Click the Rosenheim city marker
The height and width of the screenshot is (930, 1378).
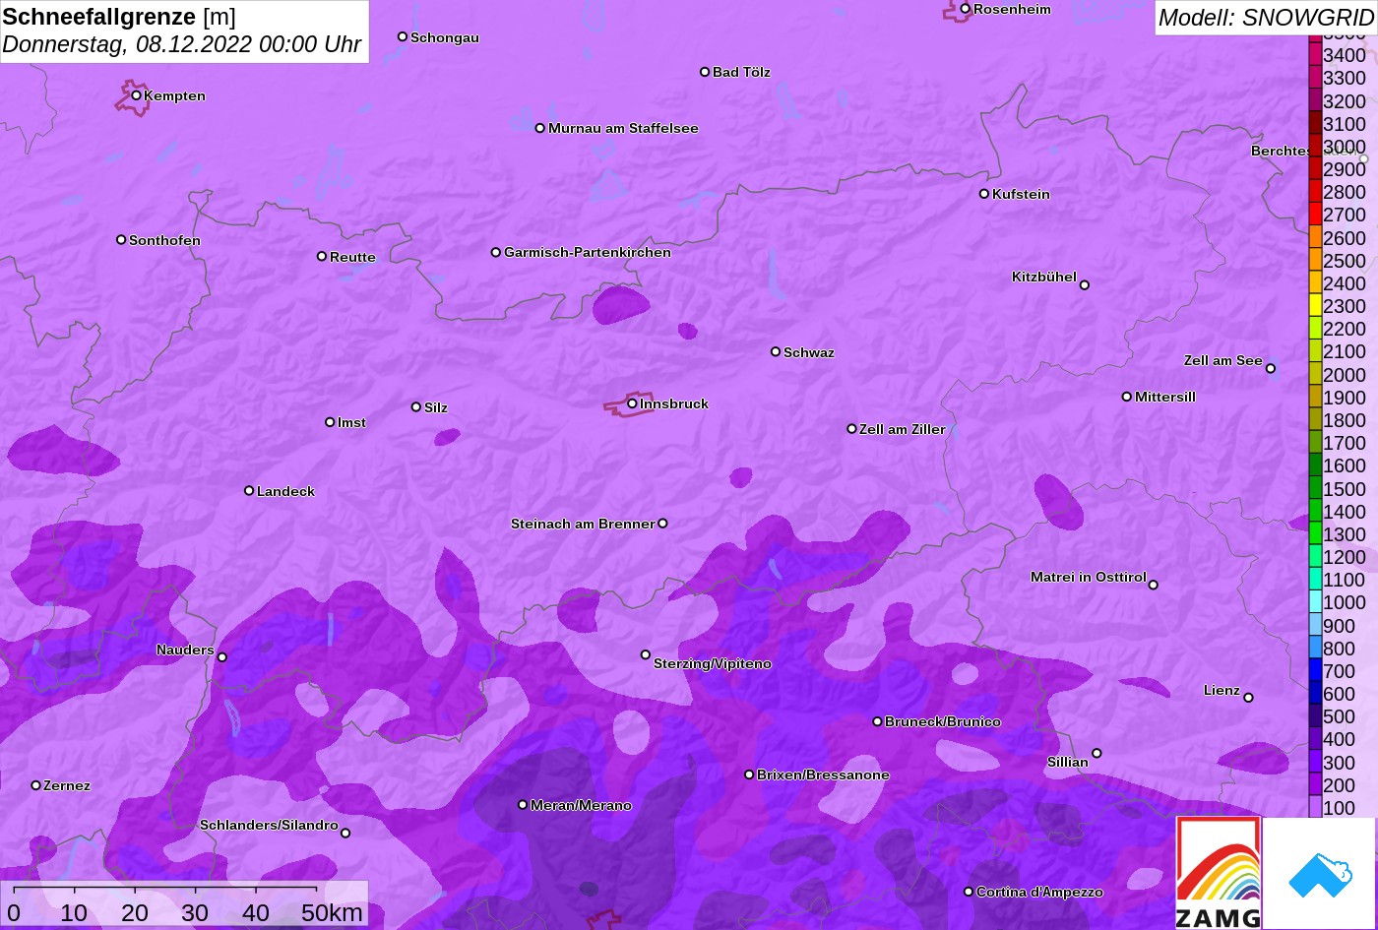coord(966,9)
